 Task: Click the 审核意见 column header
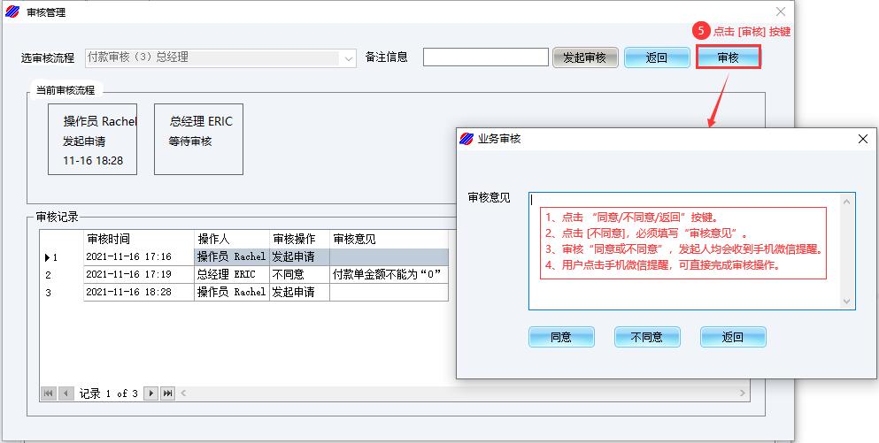point(354,240)
